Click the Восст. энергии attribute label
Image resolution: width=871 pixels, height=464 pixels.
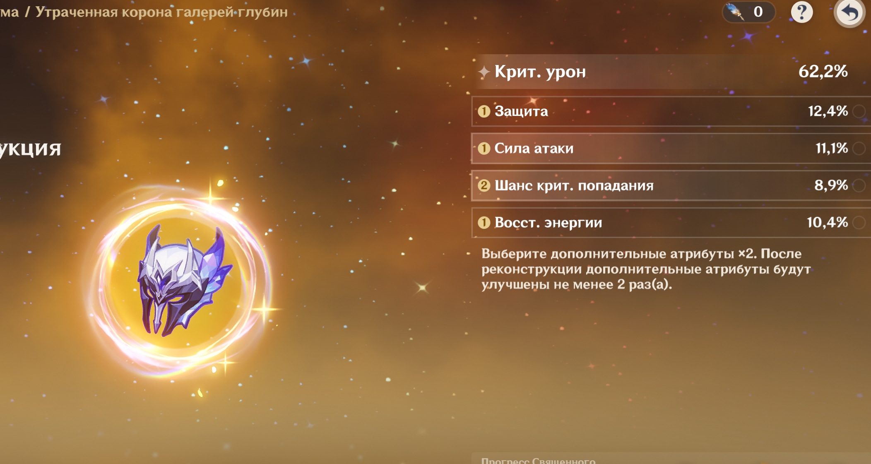(x=548, y=223)
